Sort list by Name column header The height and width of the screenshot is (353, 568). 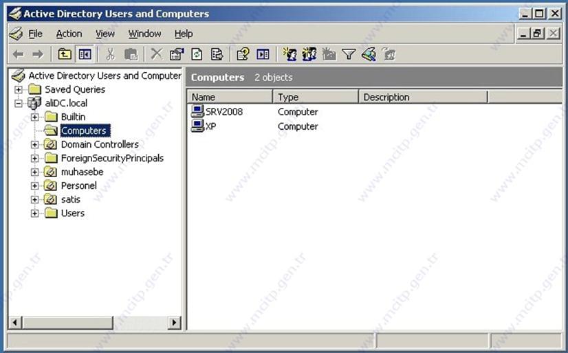click(230, 97)
